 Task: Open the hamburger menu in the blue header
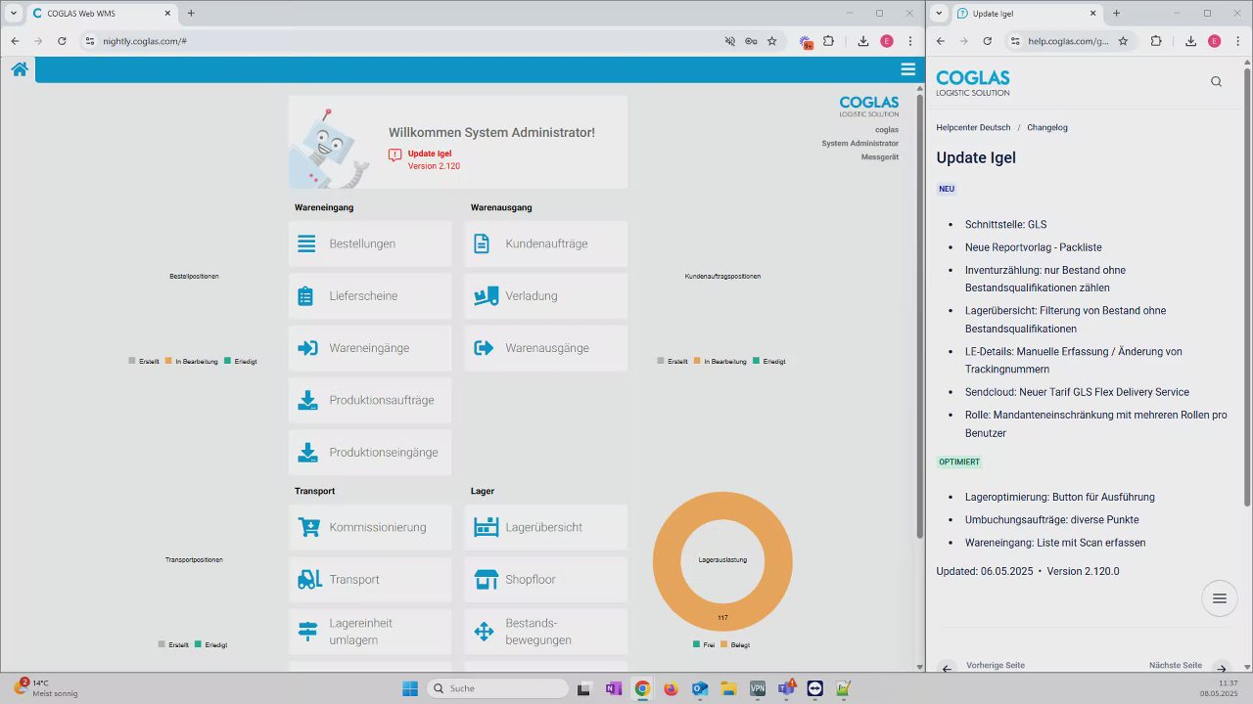[x=908, y=69]
